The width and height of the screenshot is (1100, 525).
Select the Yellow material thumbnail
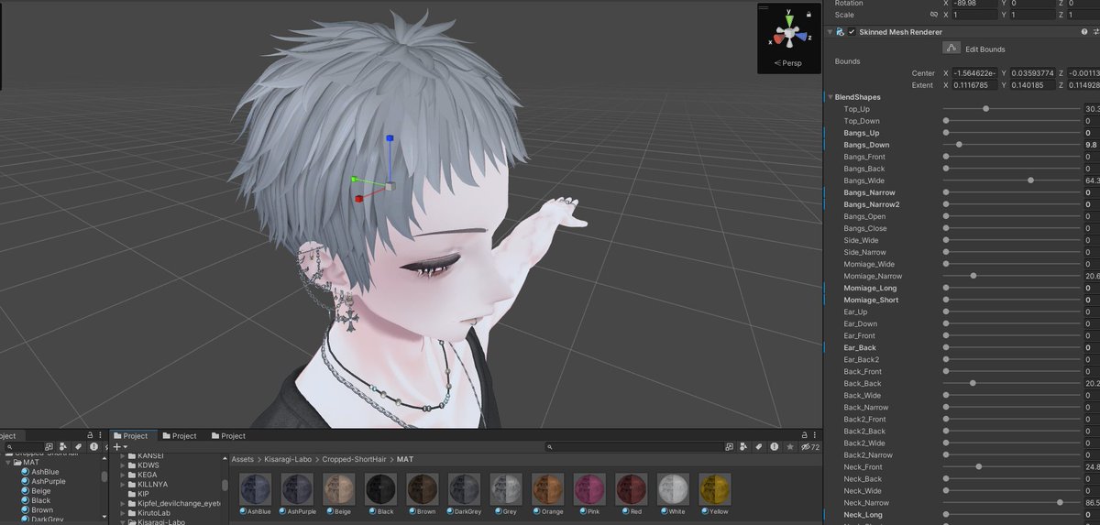[715, 488]
